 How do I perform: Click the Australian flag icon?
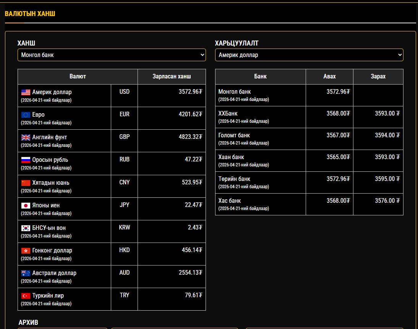click(26, 273)
